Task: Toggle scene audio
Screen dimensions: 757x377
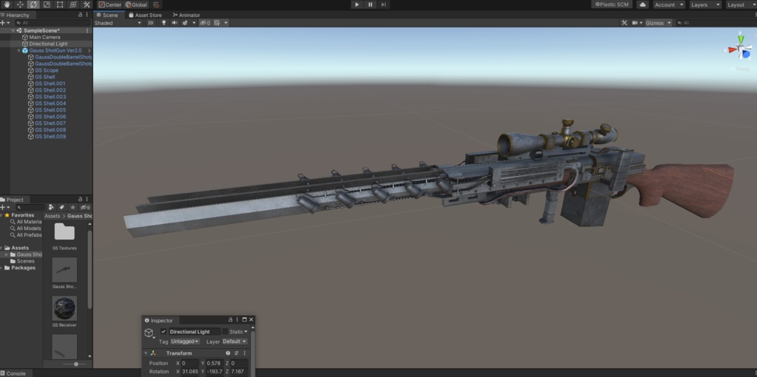Action: (174, 23)
